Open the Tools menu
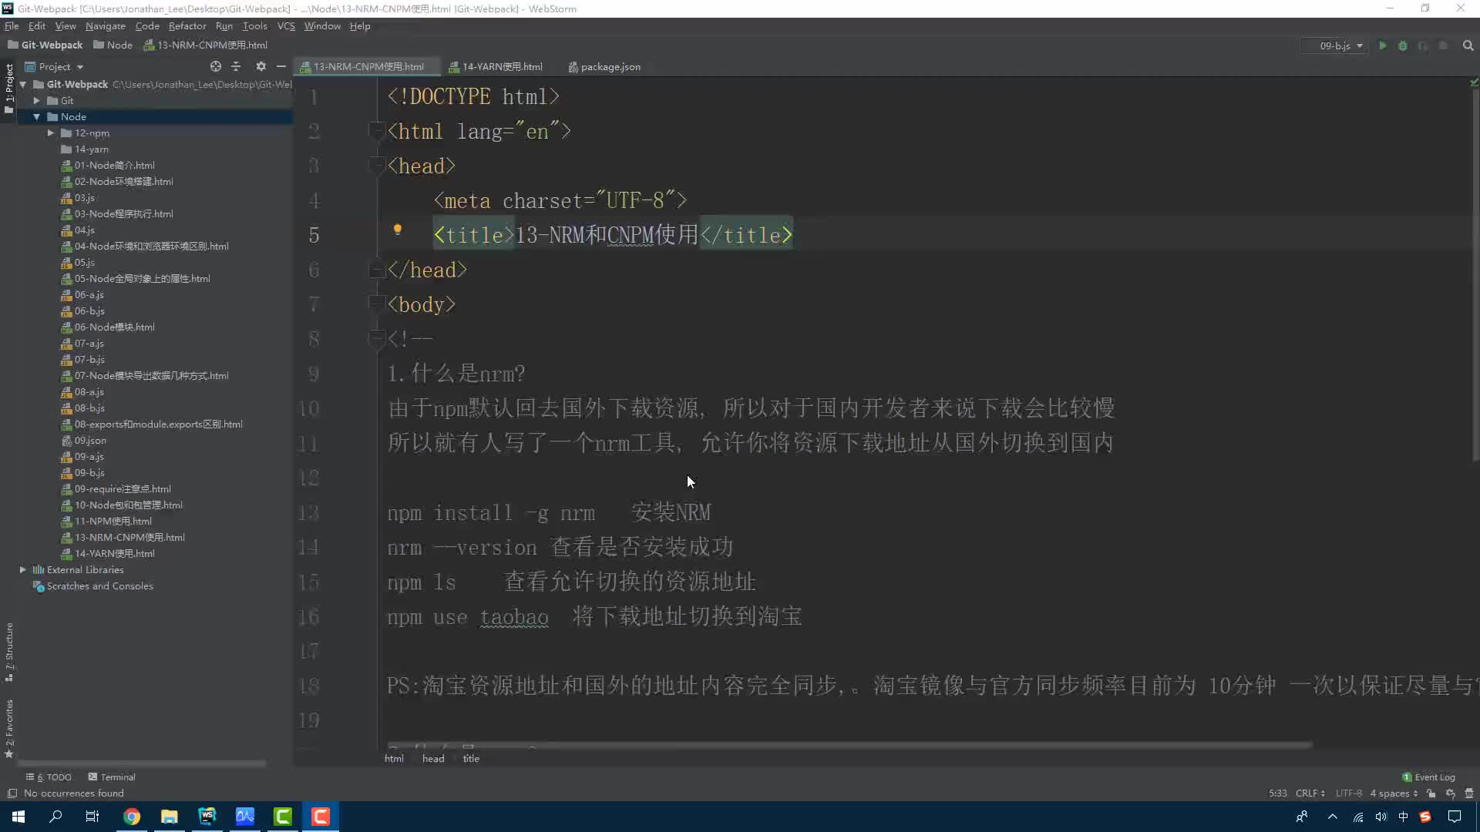Screen dimensions: 1480x832 tap(254, 25)
